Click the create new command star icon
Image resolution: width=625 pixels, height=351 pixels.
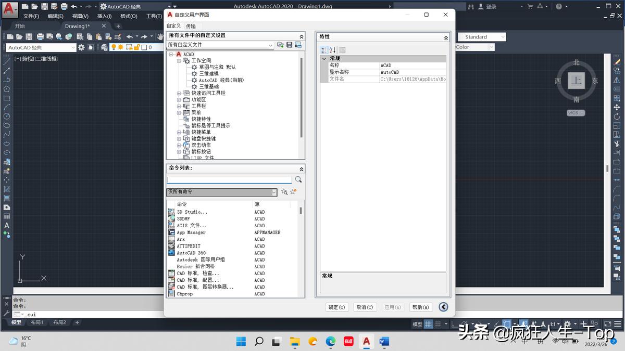tap(293, 192)
